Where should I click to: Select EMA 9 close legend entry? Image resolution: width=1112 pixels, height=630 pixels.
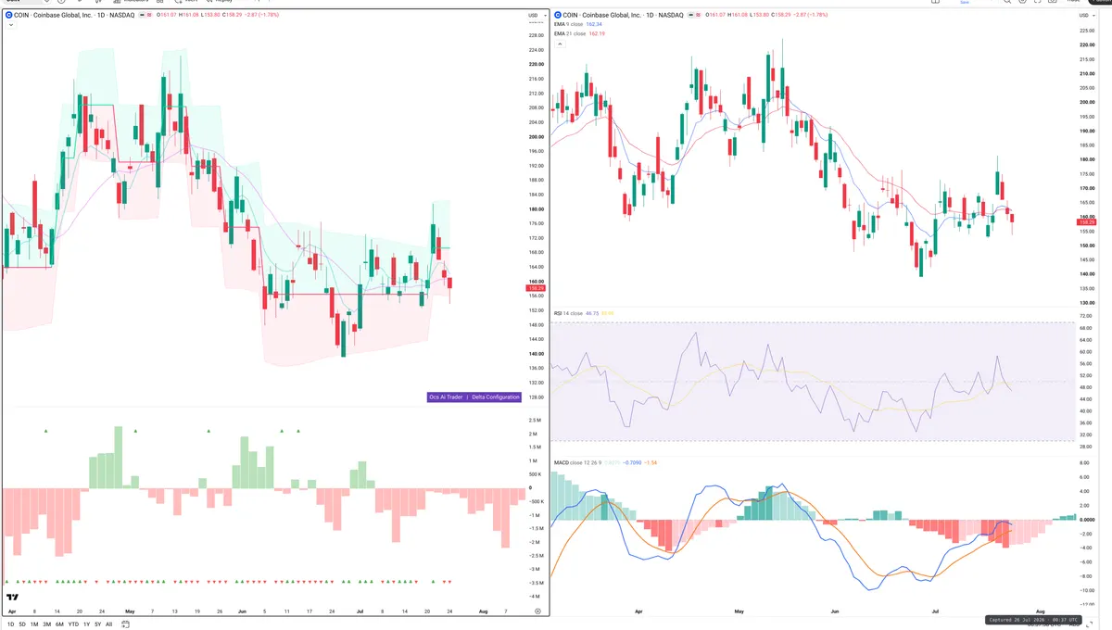[569, 25]
